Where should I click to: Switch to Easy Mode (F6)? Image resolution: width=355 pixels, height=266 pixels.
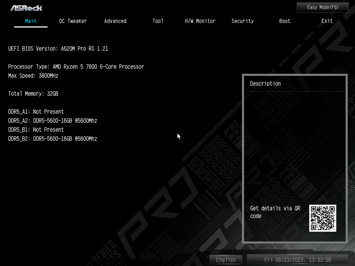pyautogui.click(x=323, y=8)
